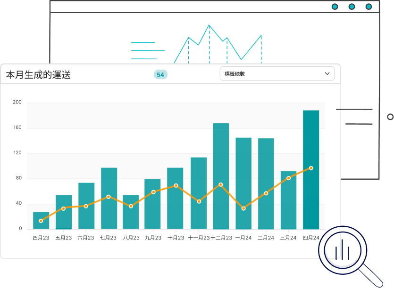394x288 pixels.
Task: Click the small circle handle on the right edge
Action: (390, 117)
